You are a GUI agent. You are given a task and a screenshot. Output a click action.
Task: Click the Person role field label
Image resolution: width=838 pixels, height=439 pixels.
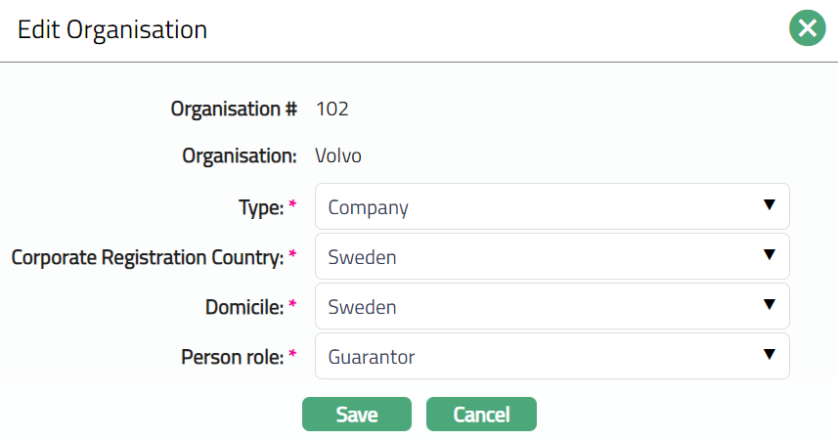232,358
